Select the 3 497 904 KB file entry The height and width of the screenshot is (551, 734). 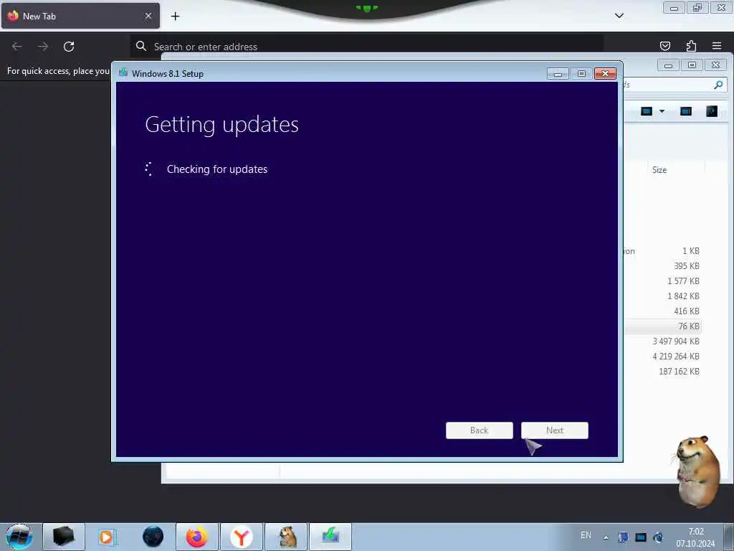675,341
